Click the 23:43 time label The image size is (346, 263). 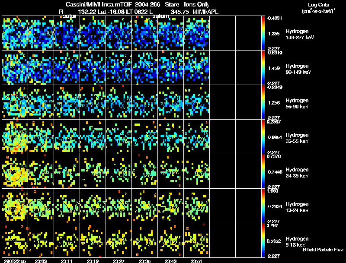170,261
